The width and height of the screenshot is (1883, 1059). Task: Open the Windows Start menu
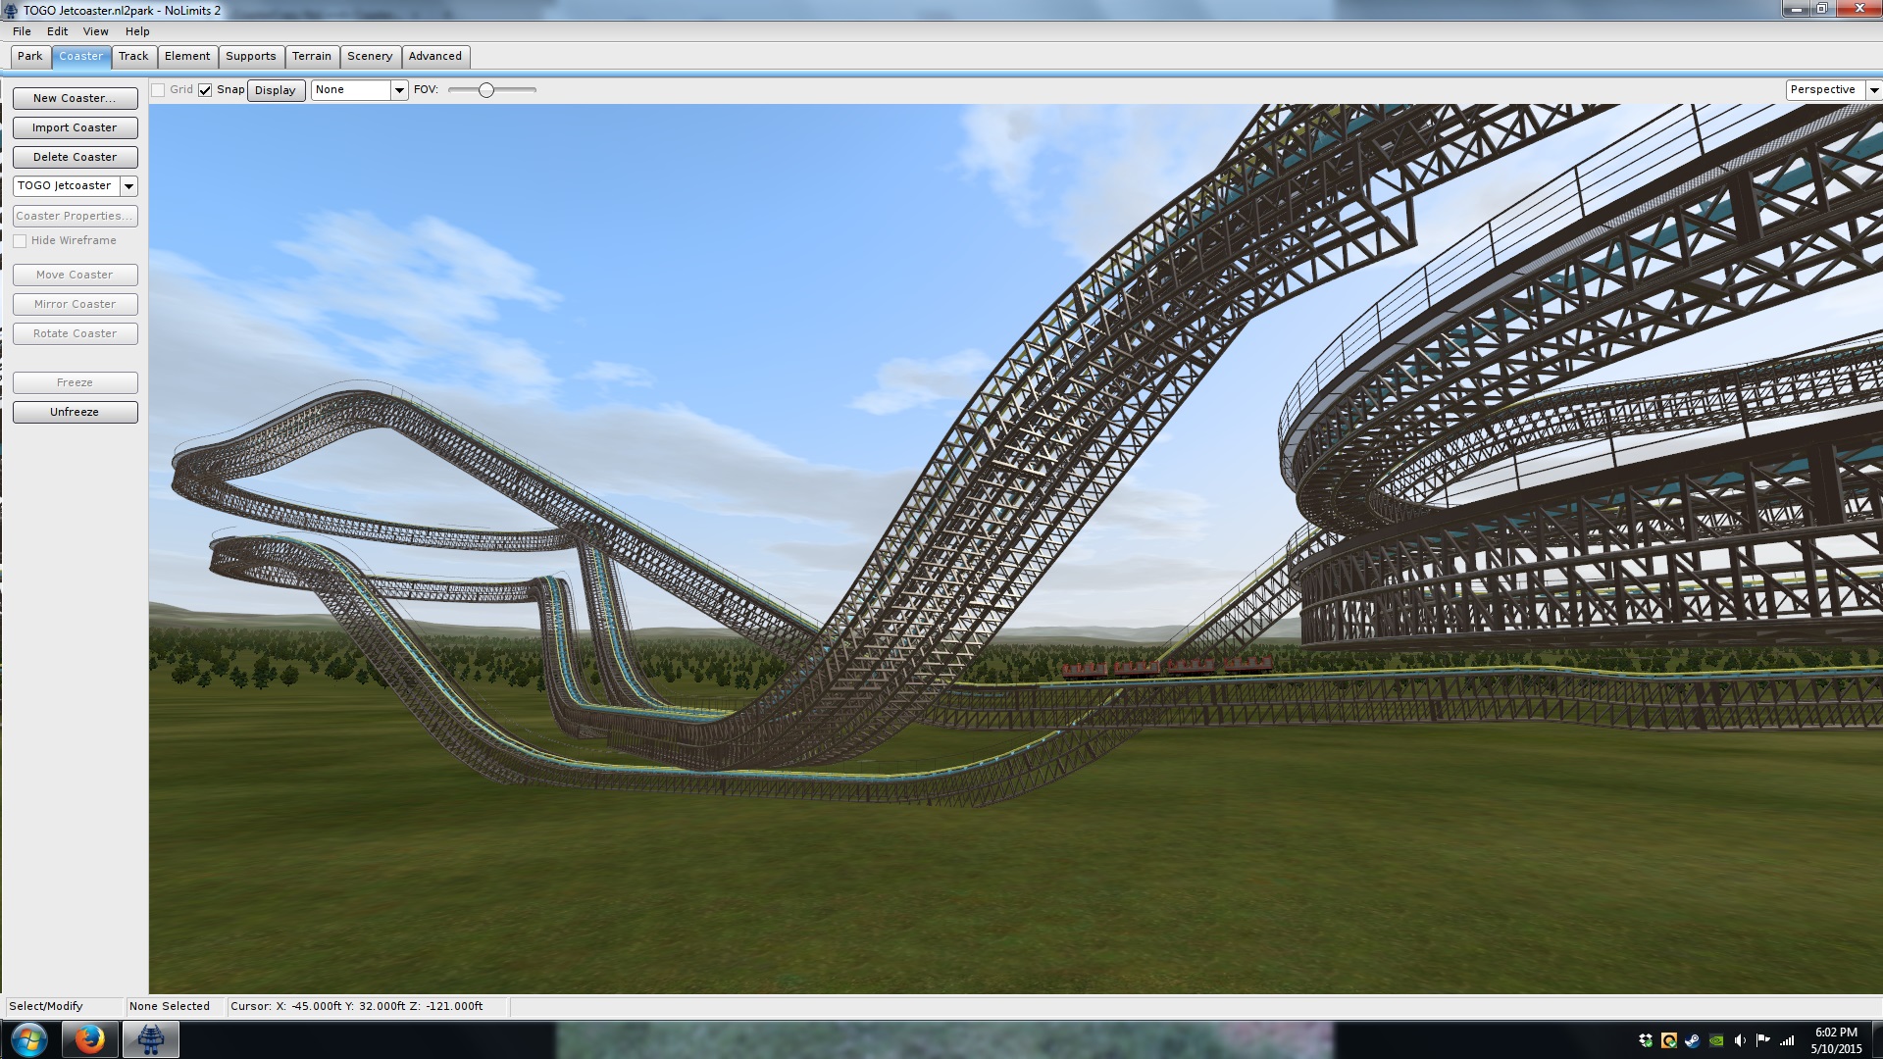point(28,1038)
